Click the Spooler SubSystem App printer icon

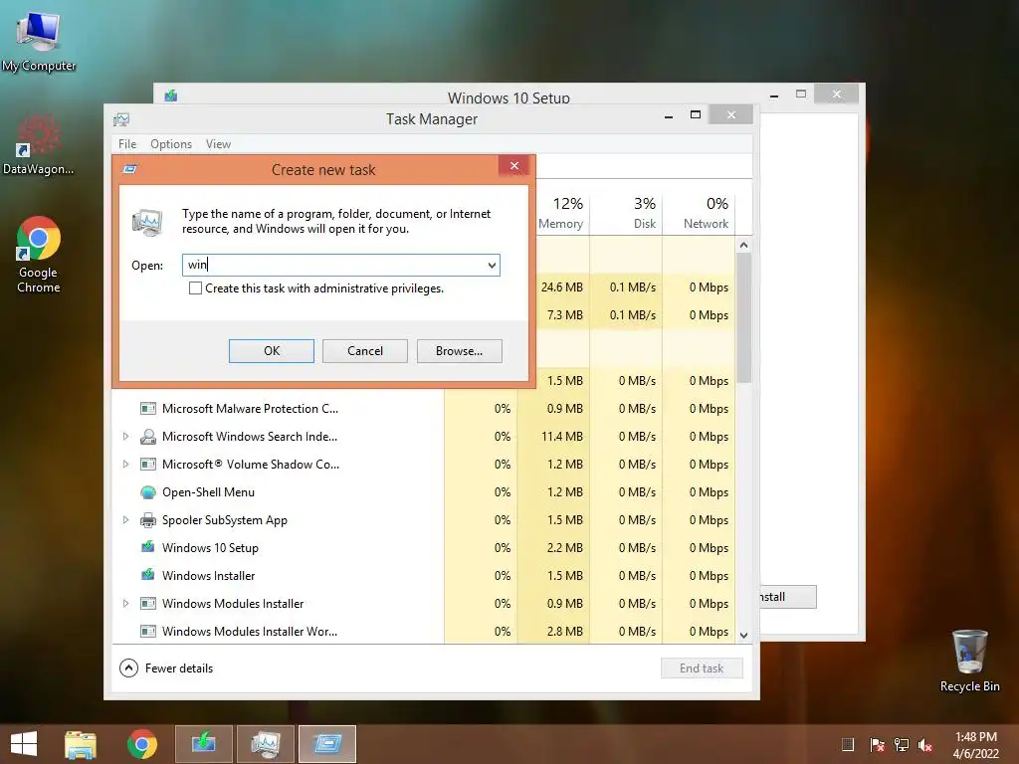pyautogui.click(x=148, y=520)
